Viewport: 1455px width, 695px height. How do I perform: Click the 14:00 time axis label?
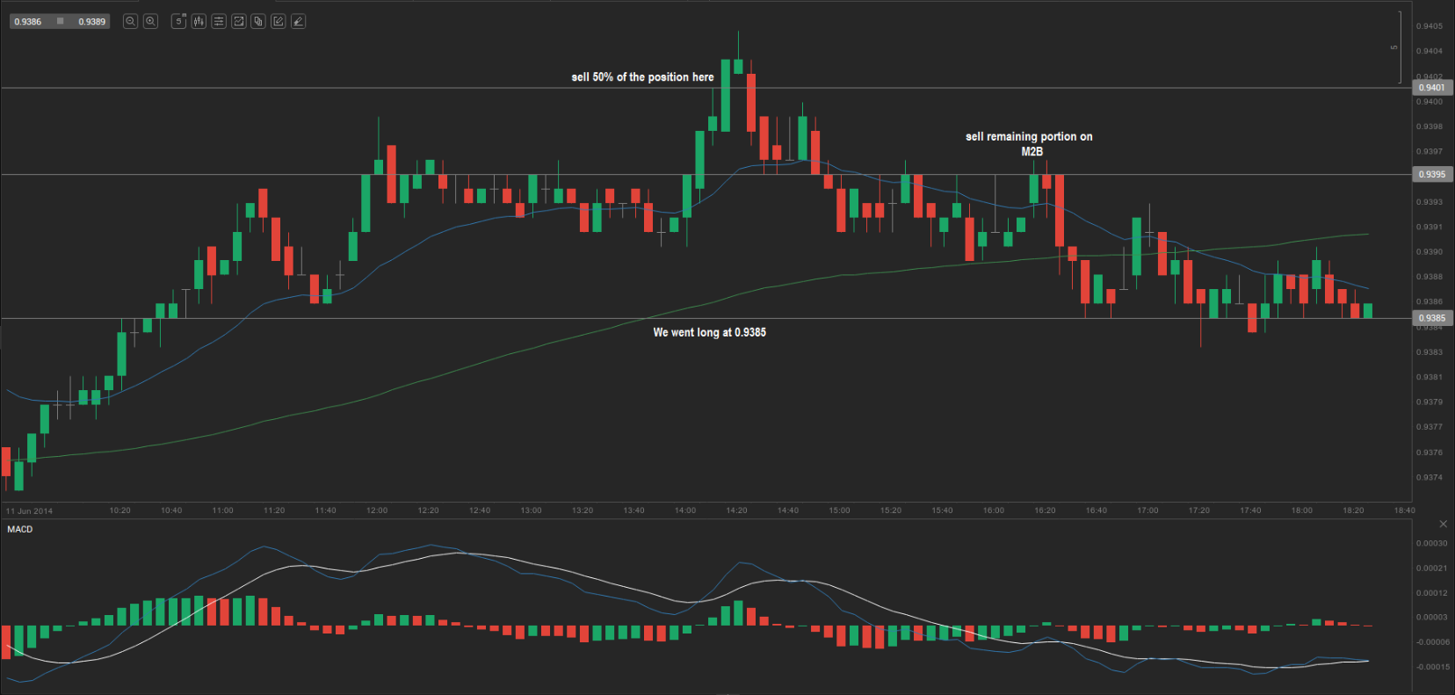(685, 510)
